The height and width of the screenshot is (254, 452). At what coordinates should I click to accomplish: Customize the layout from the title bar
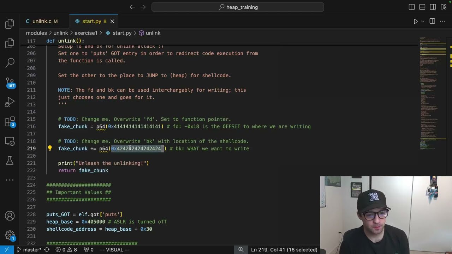[444, 7]
